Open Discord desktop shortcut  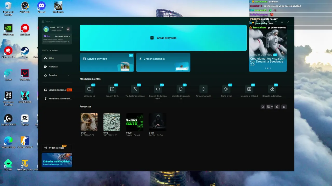(41, 7)
